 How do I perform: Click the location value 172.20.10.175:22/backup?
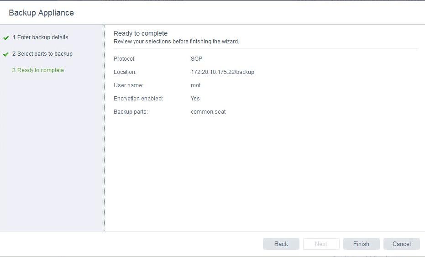pyautogui.click(x=222, y=72)
